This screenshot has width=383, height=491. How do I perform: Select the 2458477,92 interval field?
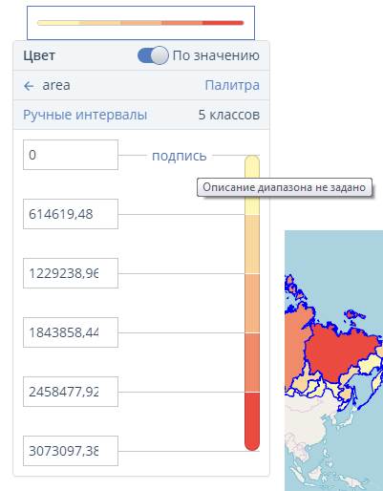[71, 392]
